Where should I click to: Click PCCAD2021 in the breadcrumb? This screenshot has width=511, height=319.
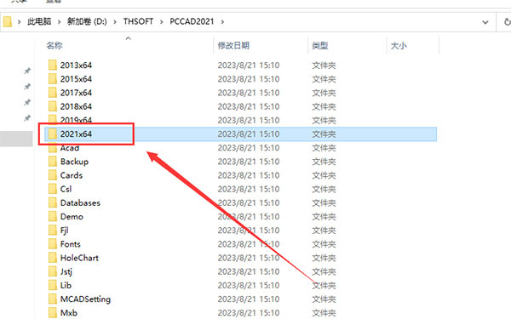pos(192,21)
